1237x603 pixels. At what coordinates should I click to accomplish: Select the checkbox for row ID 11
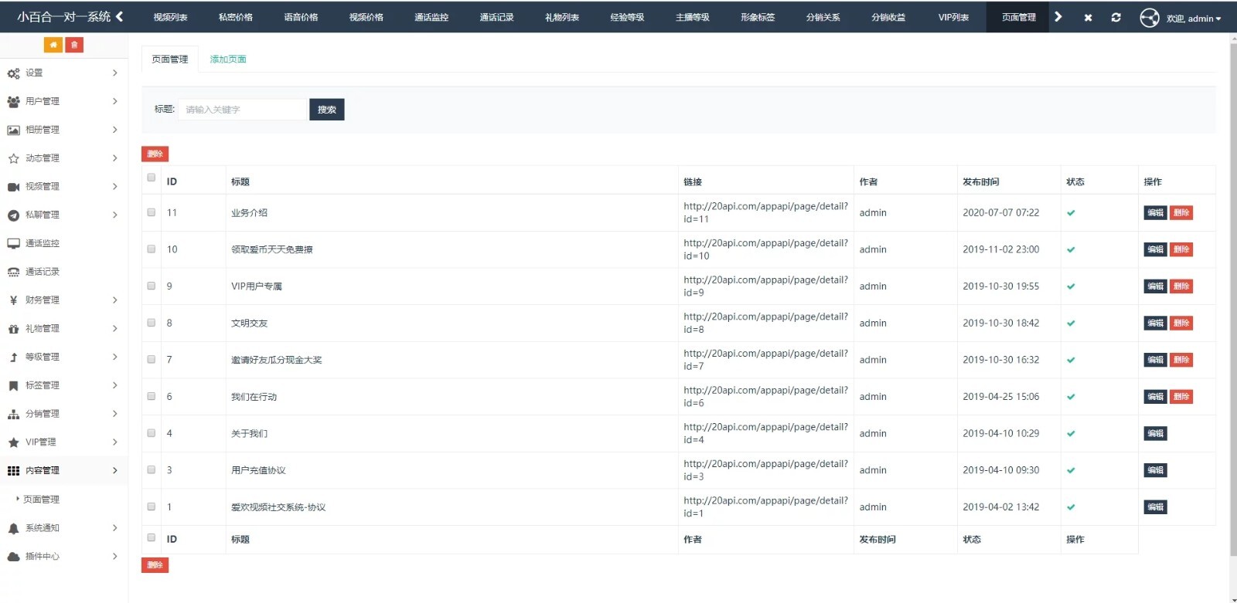(x=152, y=212)
